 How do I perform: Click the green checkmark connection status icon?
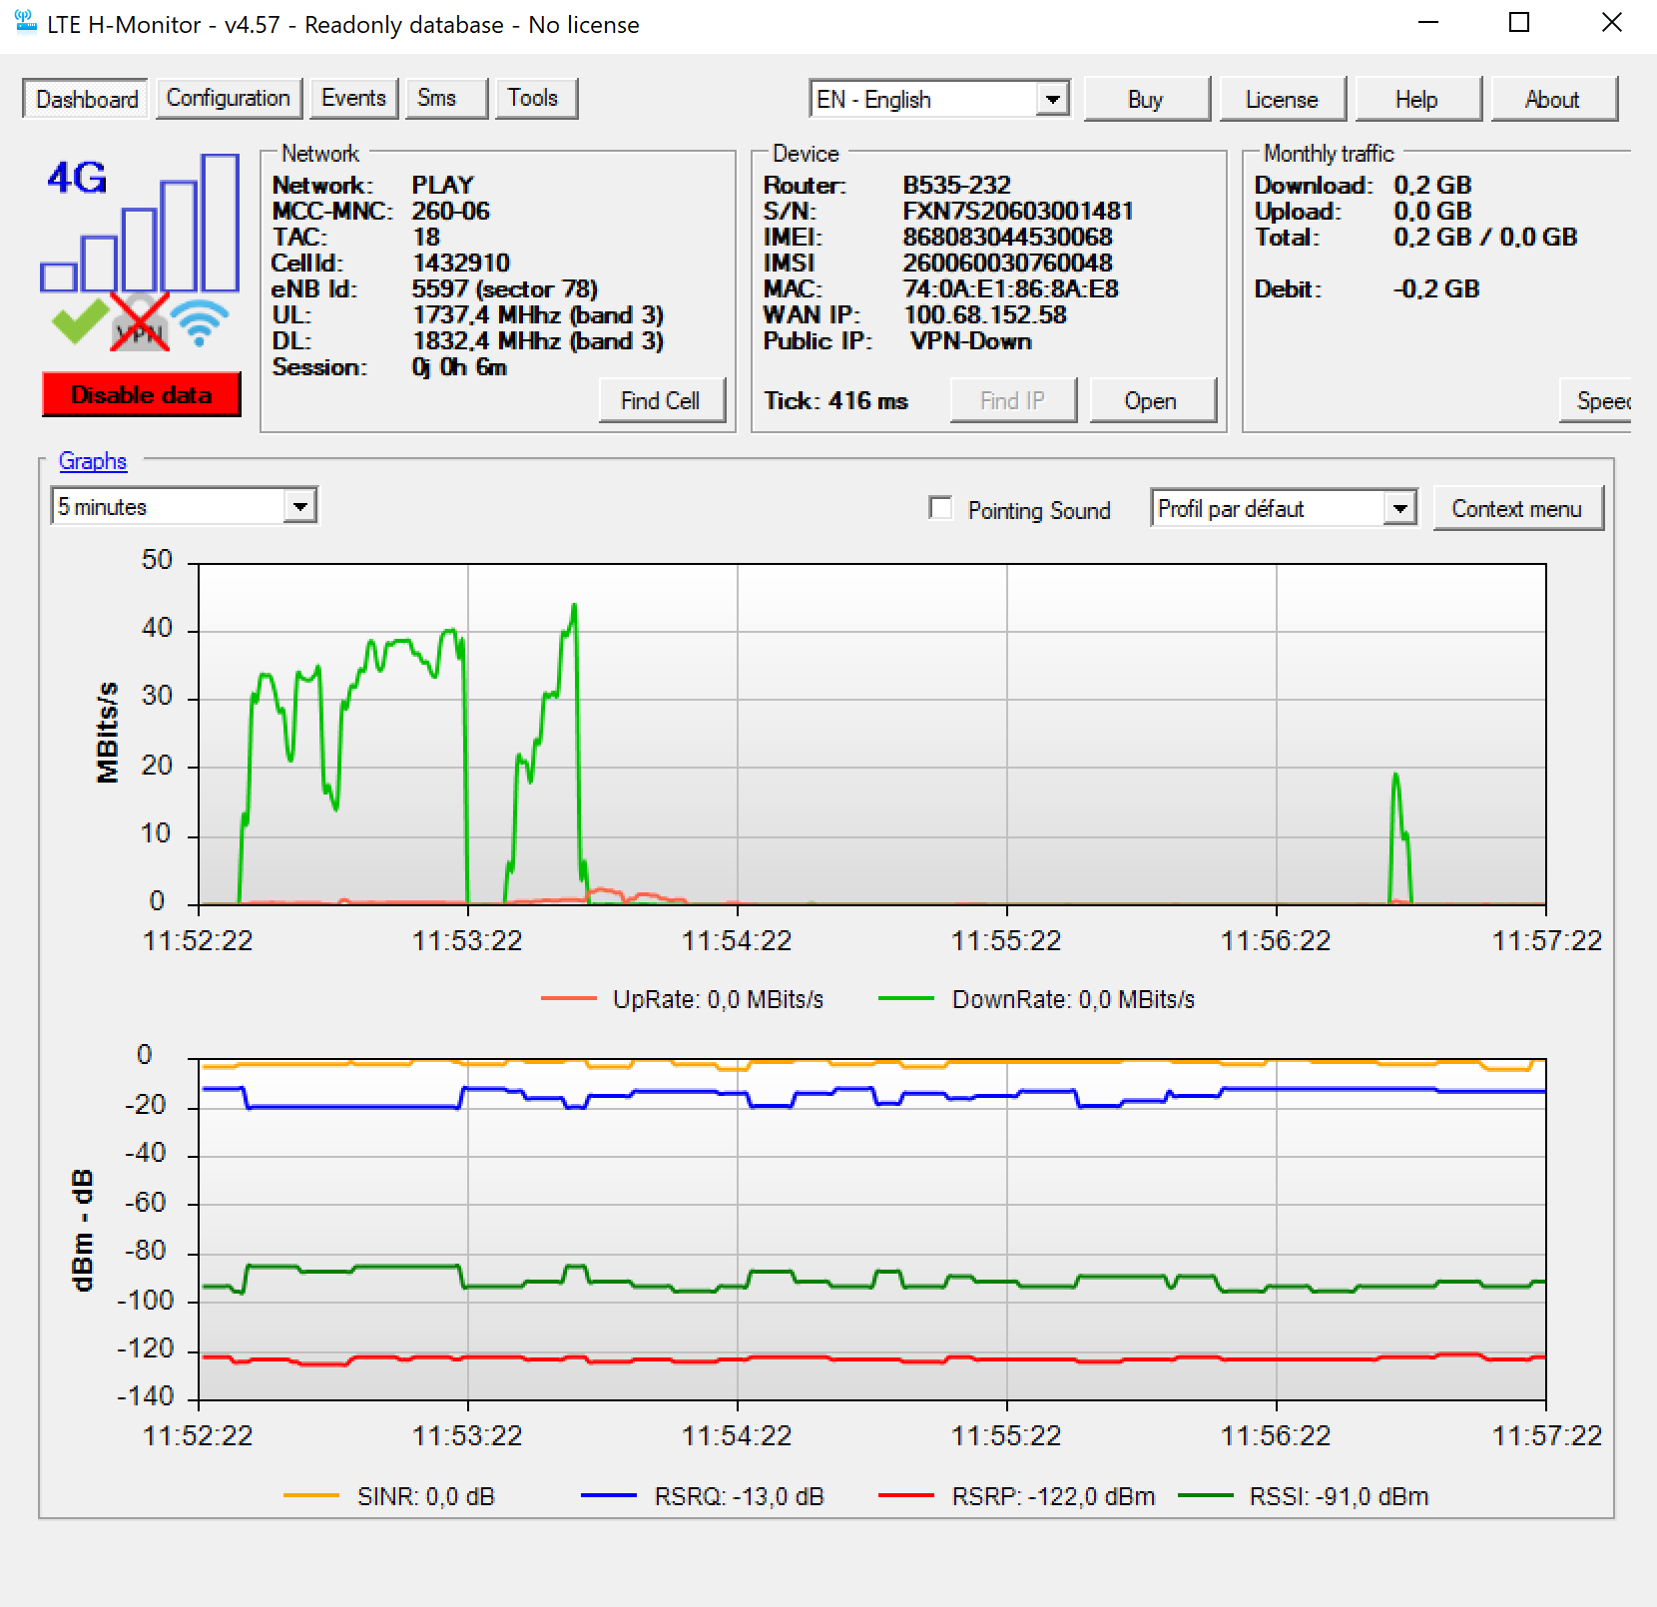pyautogui.click(x=80, y=321)
